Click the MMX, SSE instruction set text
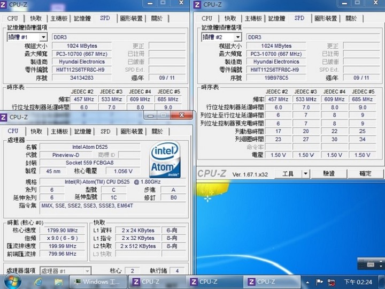385x289 pixels. pos(87,206)
